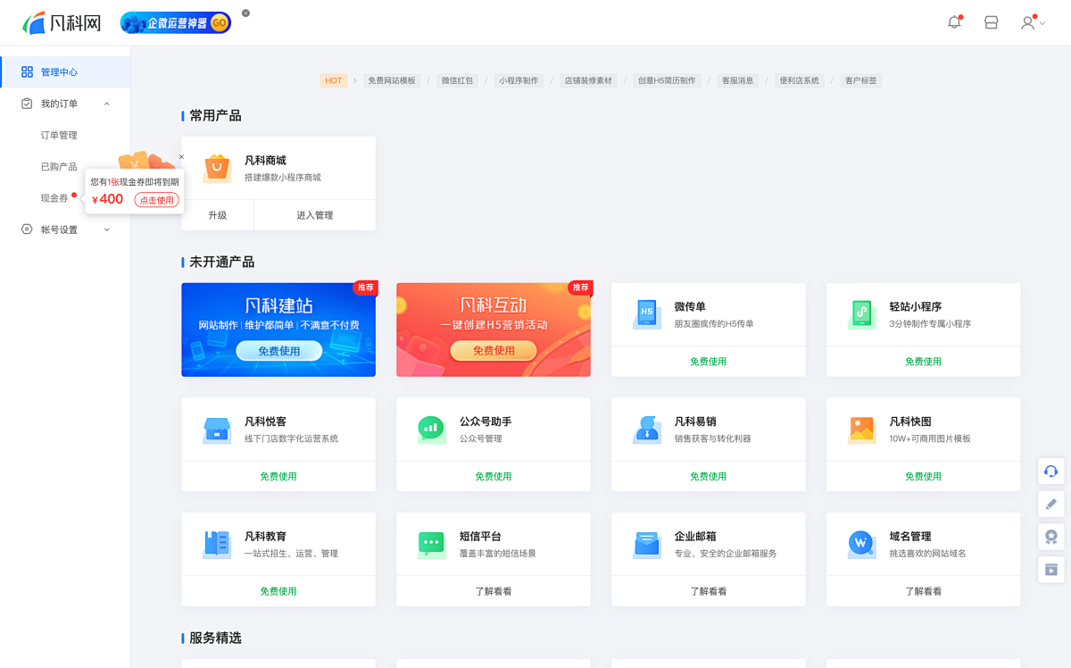Click 免费使用 under 凡科教育
This screenshot has width=1071, height=668.
(278, 591)
